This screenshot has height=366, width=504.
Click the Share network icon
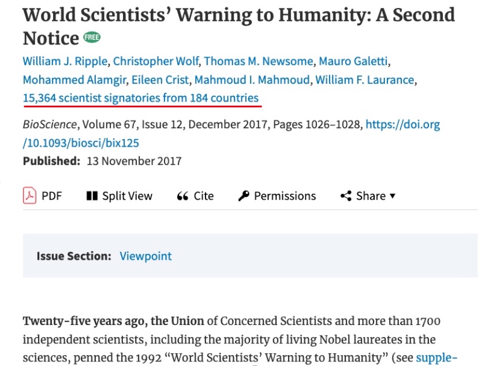point(346,196)
